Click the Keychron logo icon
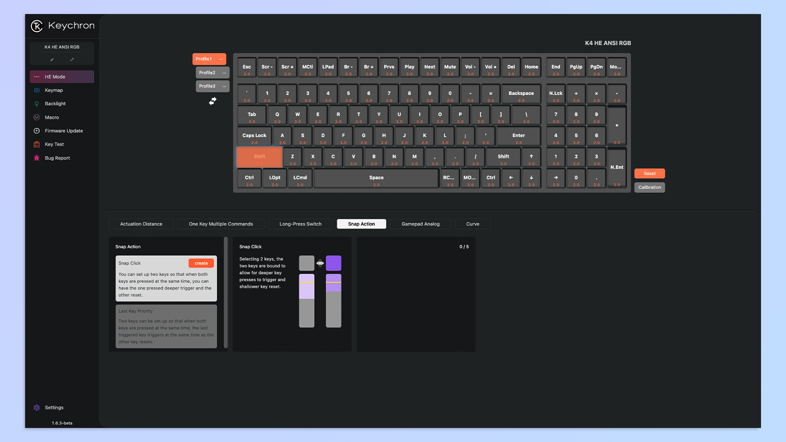The width and height of the screenshot is (786, 442). 36,26
